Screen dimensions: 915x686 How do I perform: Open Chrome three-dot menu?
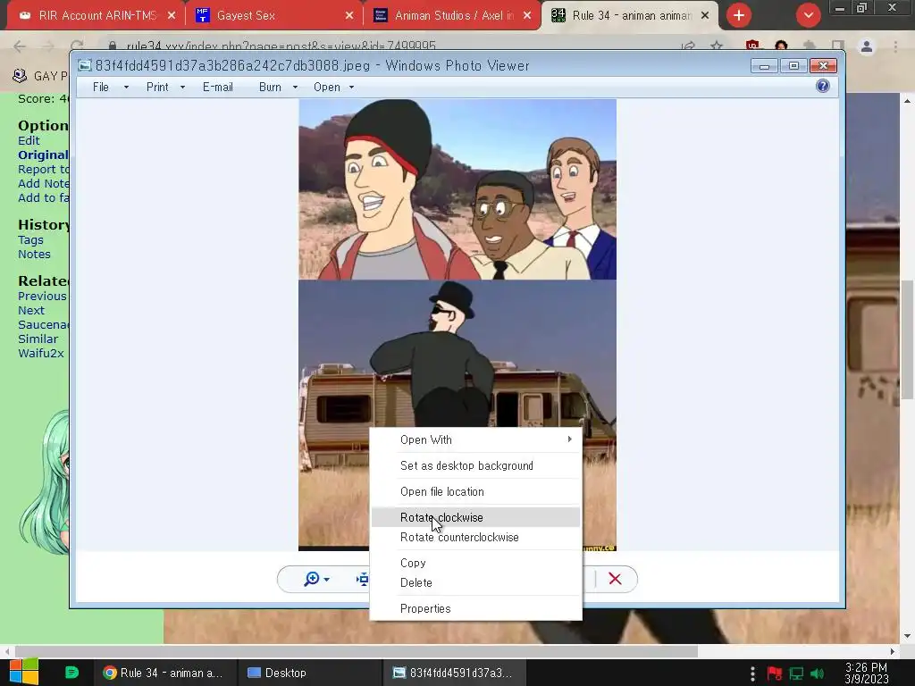click(895, 46)
